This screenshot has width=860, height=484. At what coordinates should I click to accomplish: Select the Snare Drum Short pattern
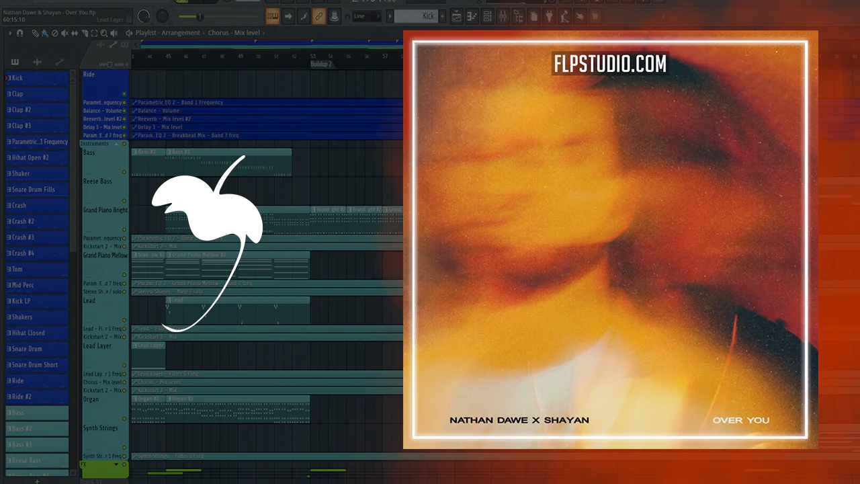point(37,365)
